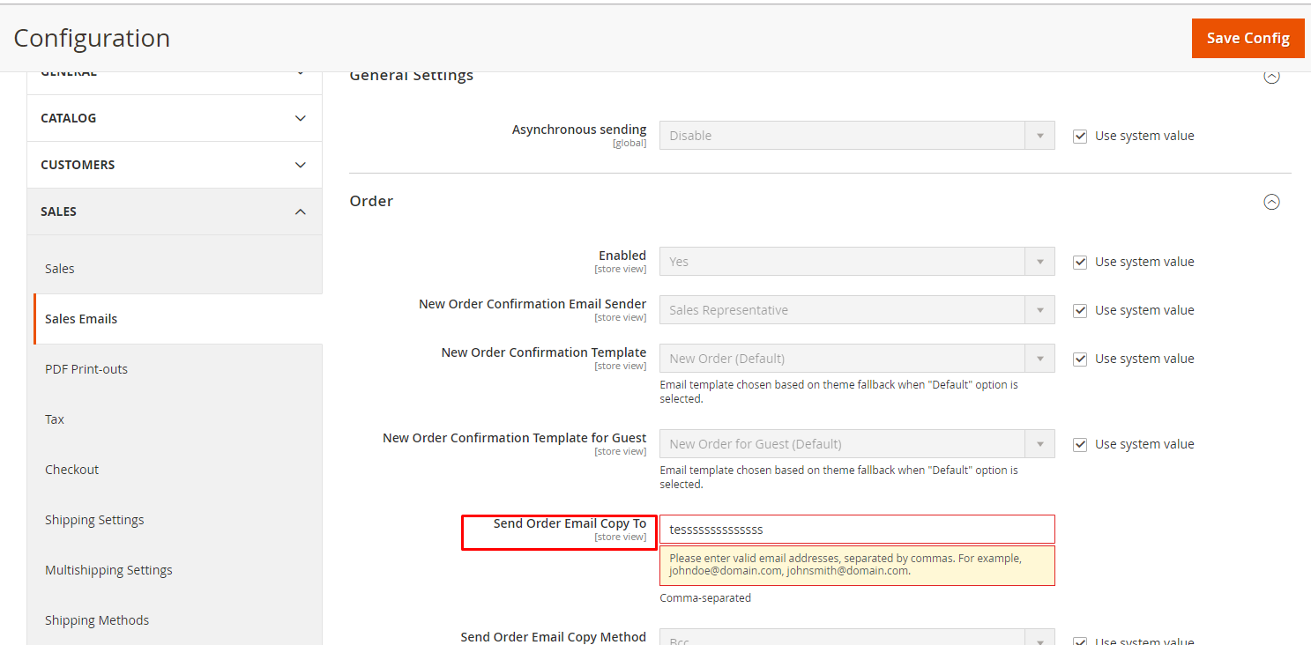
Task: Open the Shipping Methods settings
Action: click(97, 619)
